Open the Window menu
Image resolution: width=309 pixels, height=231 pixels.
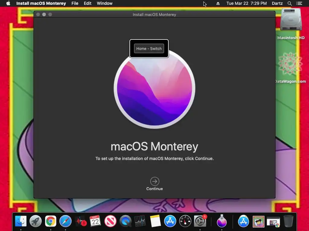click(105, 3)
